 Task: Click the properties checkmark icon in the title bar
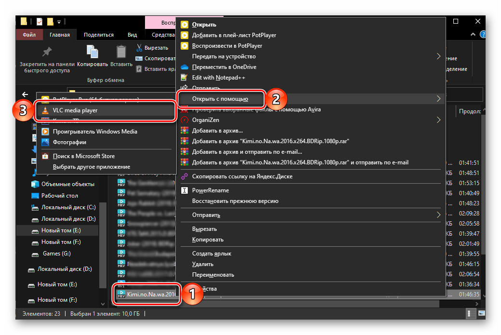pos(40,22)
